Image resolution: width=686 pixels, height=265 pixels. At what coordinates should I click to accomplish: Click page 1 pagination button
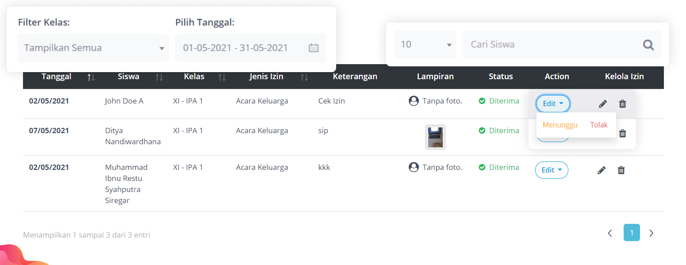pos(632,233)
